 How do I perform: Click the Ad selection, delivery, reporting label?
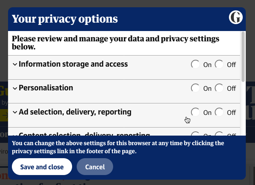[75, 112]
